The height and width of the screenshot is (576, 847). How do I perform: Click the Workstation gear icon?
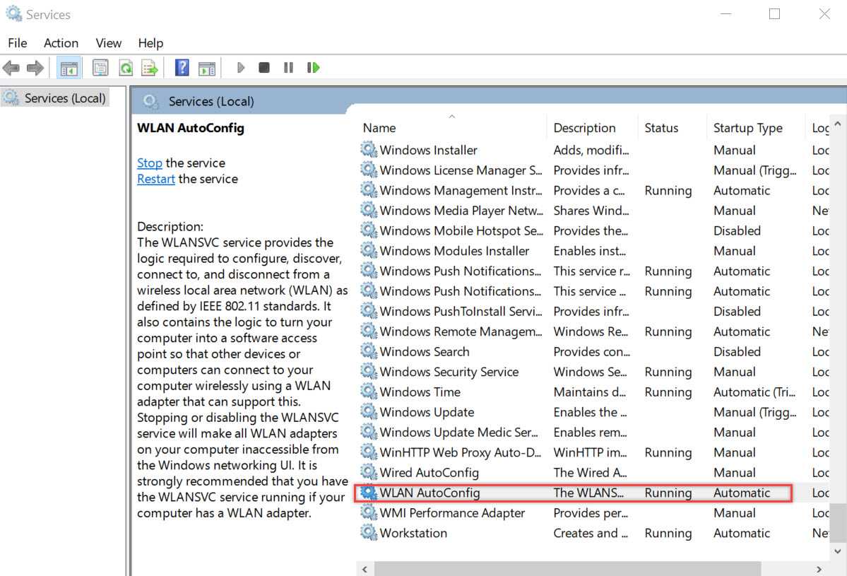369,532
